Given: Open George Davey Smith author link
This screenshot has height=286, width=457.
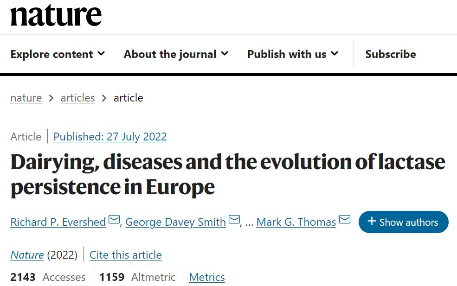Looking at the screenshot, I should pos(175,222).
